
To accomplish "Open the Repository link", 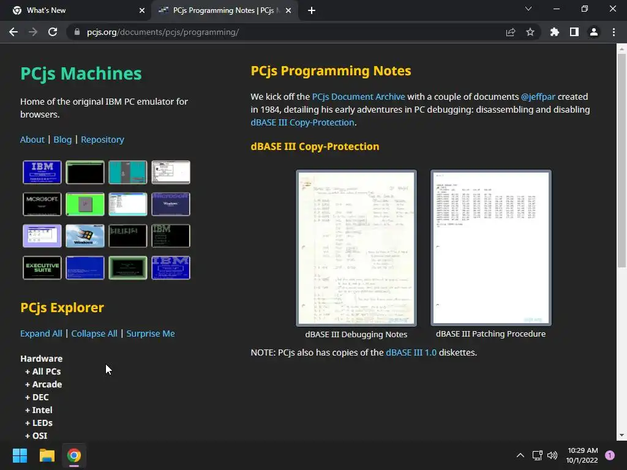I will pyautogui.click(x=102, y=140).
